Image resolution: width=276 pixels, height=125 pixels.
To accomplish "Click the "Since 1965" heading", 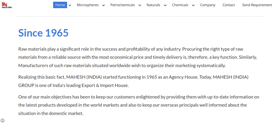I will (x=43, y=33).
